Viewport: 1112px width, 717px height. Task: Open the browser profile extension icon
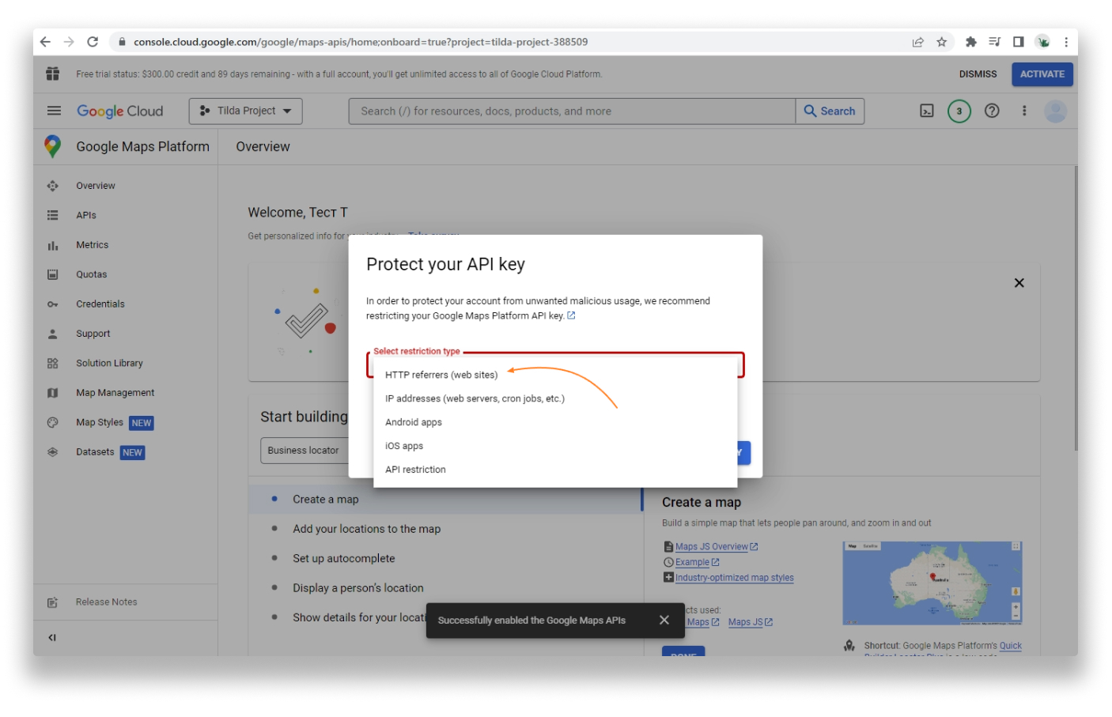pyautogui.click(x=1043, y=42)
